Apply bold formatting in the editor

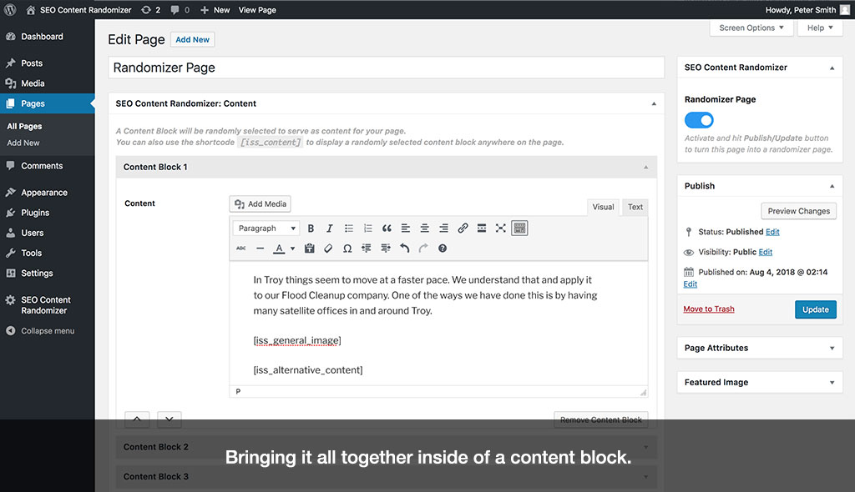tap(311, 228)
